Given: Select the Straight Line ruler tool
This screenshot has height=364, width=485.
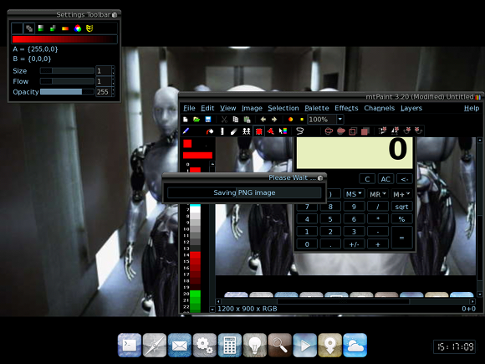Looking at the screenshot, I should click(222, 131).
